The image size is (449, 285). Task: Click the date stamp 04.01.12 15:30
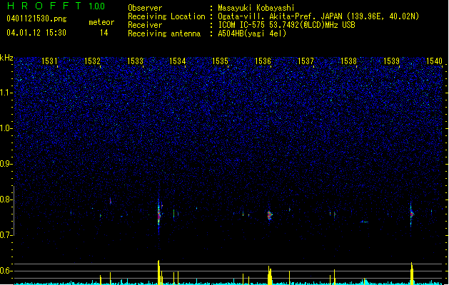coord(36,33)
